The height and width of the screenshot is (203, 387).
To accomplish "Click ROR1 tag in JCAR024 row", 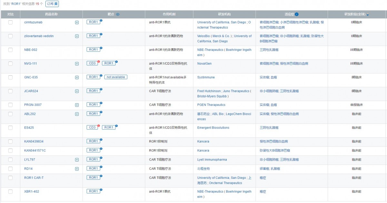I will [94, 91].
